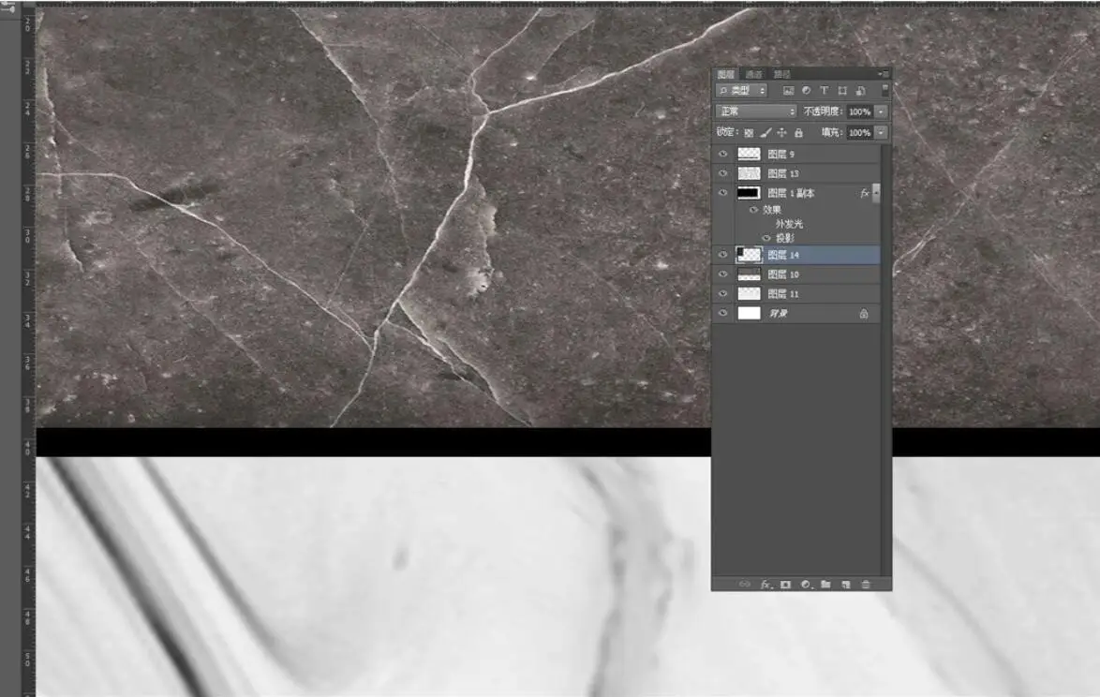The image size is (1100, 697).
Task: Add a layer mask from panel footer
Action: (785, 585)
